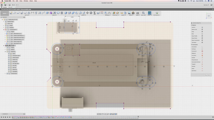
Task: Toggle the Sketch Grid checkbox
Action: coord(202,30)
